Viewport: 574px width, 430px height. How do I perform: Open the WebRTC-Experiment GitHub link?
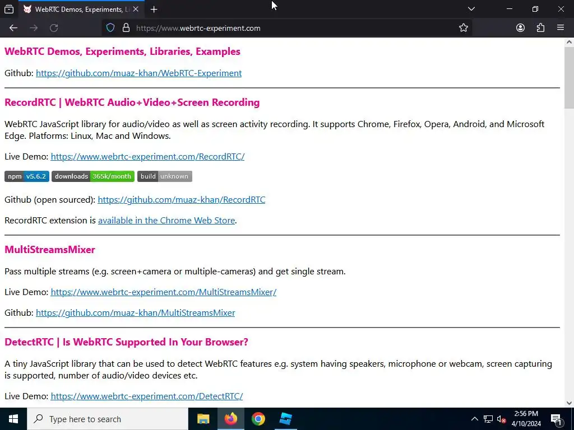(x=139, y=73)
